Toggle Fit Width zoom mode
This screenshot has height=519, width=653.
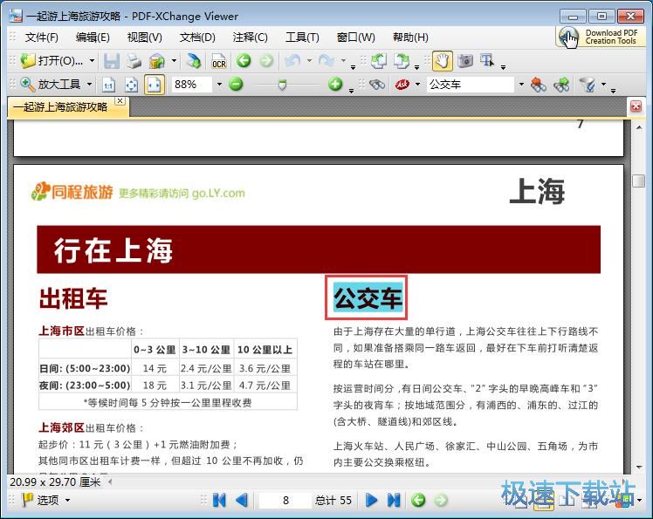pos(155,85)
